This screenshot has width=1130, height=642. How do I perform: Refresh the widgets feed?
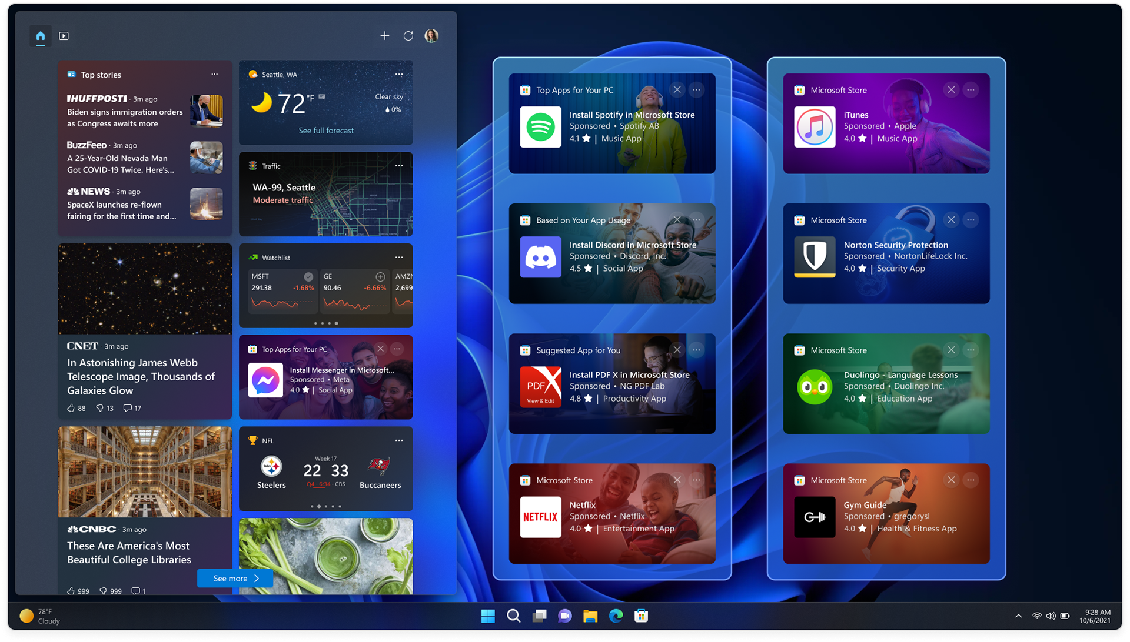408,36
